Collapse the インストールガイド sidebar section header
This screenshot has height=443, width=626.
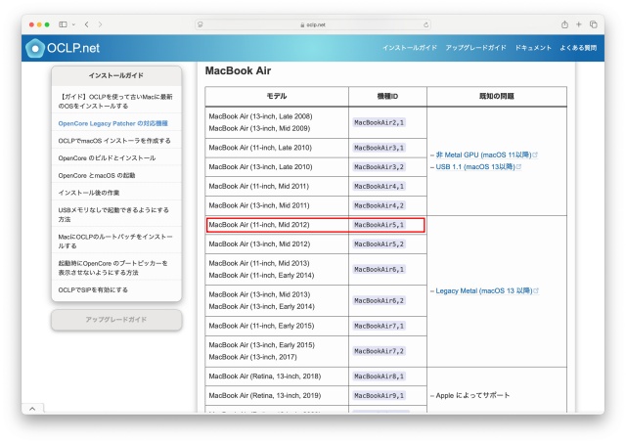click(x=116, y=75)
